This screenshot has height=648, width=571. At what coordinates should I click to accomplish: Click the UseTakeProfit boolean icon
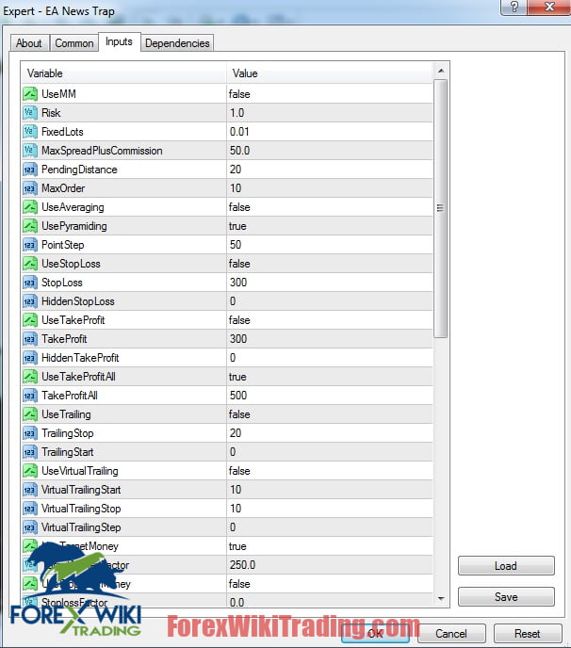pyautogui.click(x=30, y=320)
